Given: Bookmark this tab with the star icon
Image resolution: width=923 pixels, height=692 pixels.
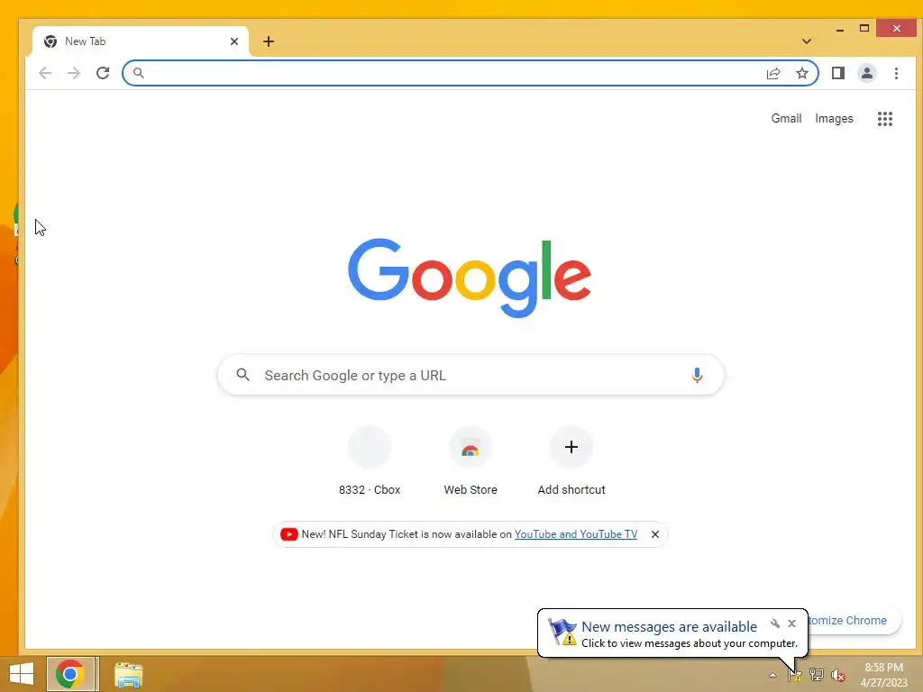Looking at the screenshot, I should 801,73.
